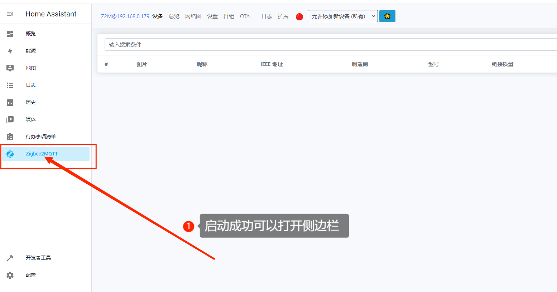Image resolution: width=557 pixels, height=292 pixels.
Task: Click the Zigbee2MQTT sidebar icon
Action: point(10,154)
